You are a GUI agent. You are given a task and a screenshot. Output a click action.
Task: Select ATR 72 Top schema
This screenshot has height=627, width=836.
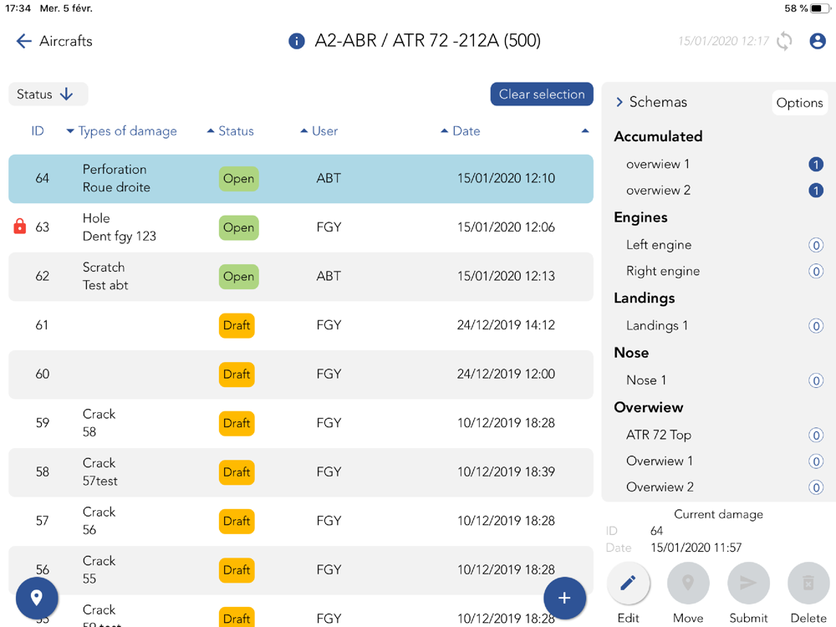(x=659, y=435)
